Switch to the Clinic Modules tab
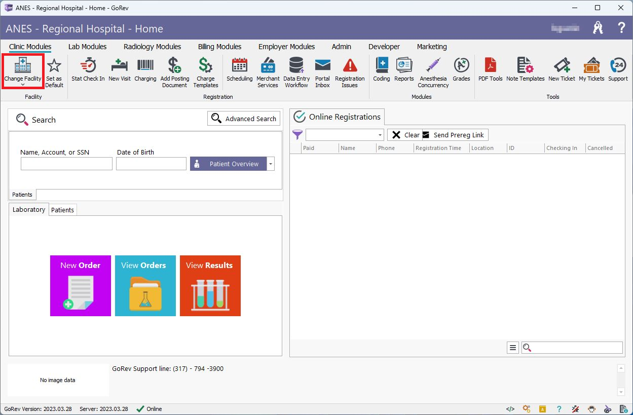This screenshot has height=415, width=633. tap(30, 47)
